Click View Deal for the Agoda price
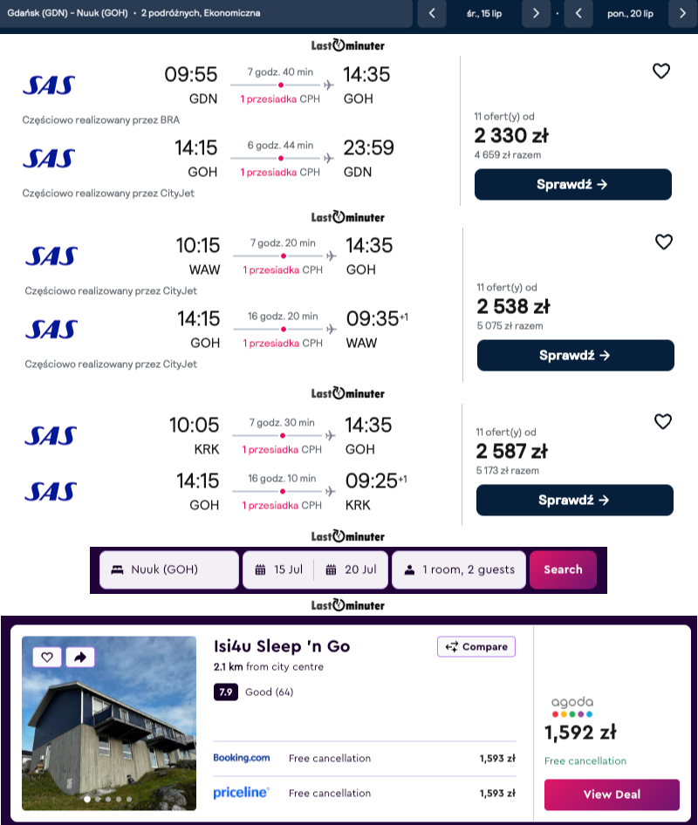698x825 pixels. coord(612,794)
